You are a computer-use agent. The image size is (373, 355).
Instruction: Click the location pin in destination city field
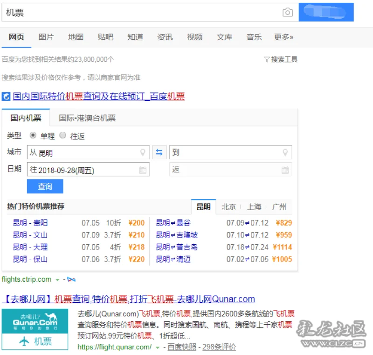pyautogui.click(x=285, y=152)
